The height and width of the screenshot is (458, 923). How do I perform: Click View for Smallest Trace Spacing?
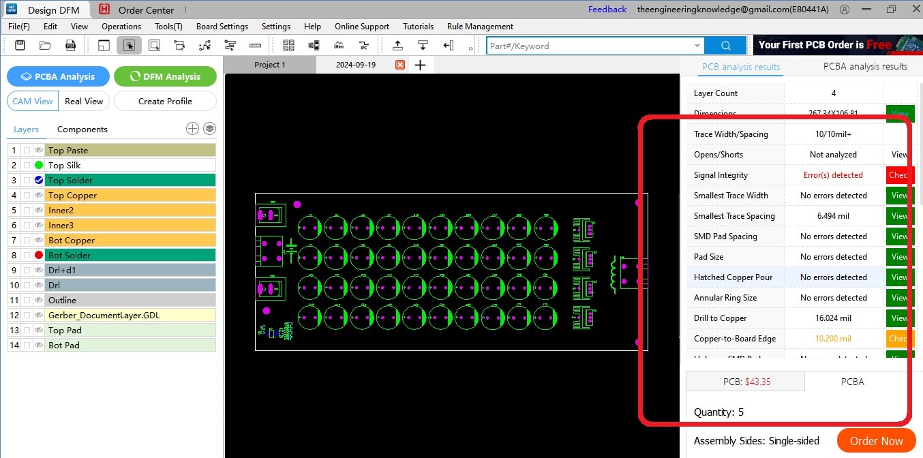click(900, 216)
